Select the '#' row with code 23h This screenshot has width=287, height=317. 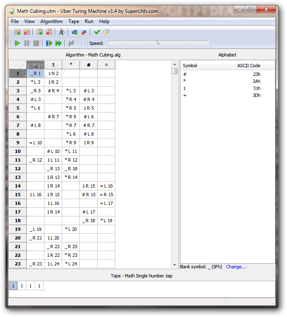tap(222, 74)
